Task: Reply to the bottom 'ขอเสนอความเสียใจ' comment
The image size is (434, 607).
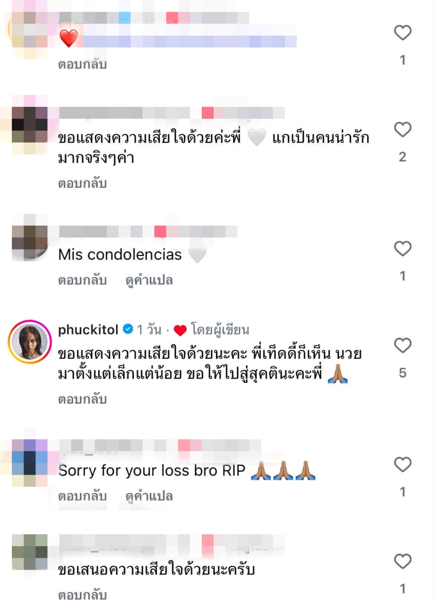Action: tap(82, 596)
